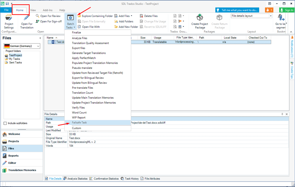The height and width of the screenshot is (187, 295).
Task: Close the File Details panel
Action: [287, 114]
